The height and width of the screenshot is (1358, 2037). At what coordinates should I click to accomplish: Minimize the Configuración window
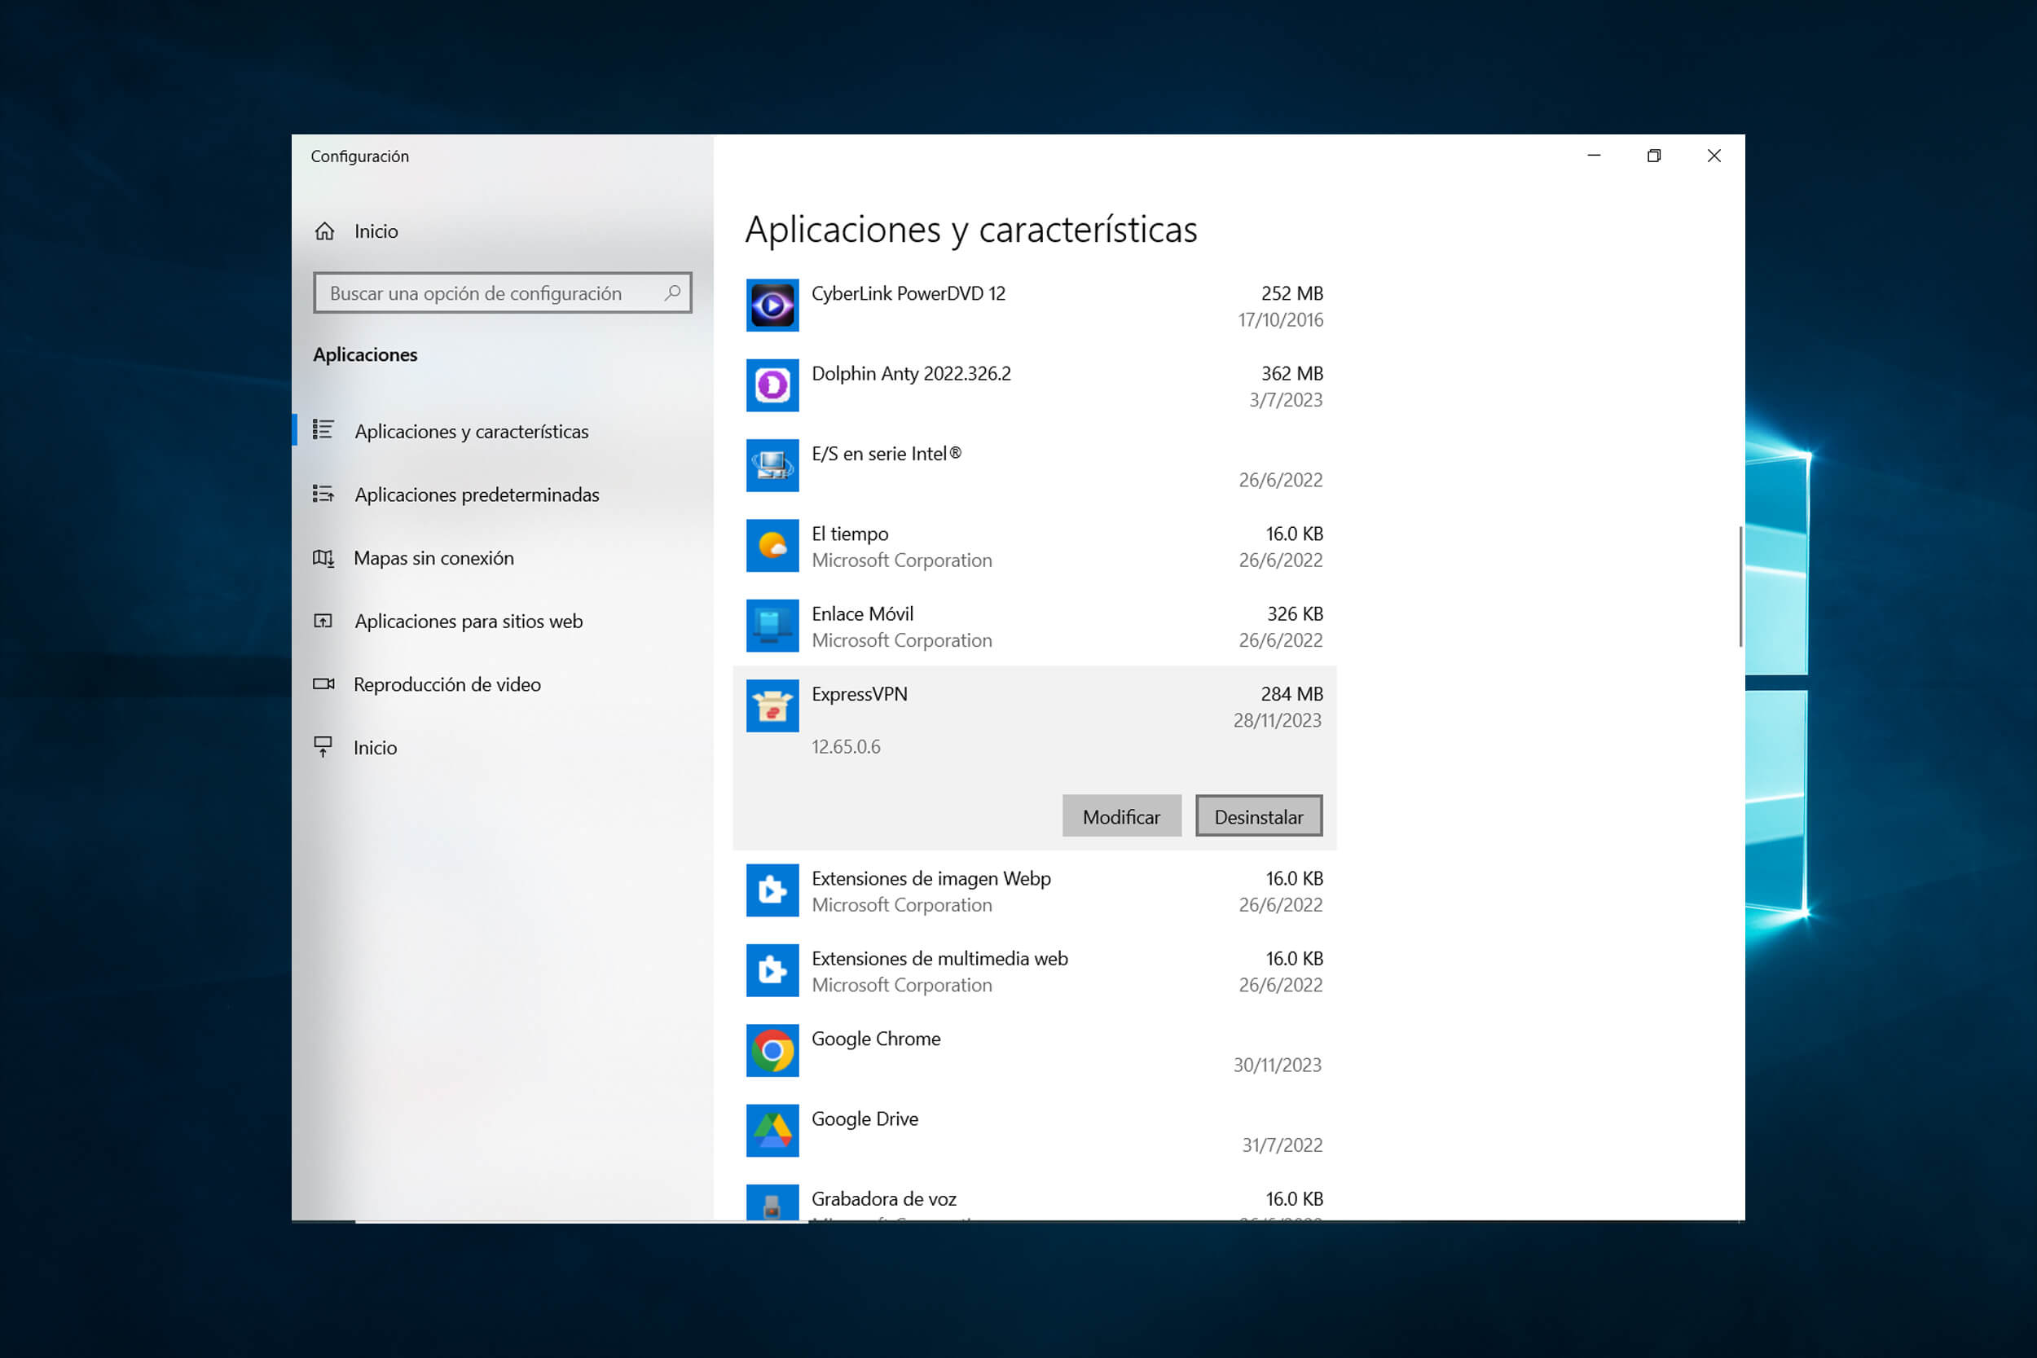click(x=1594, y=156)
